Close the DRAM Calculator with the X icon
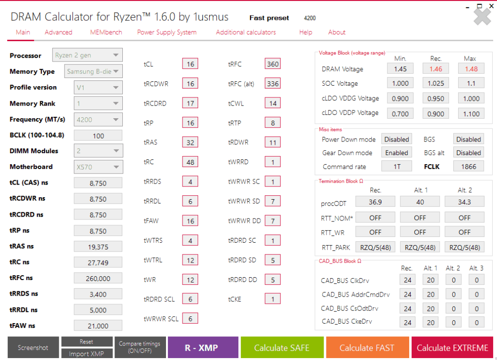497x360 pixels. pyautogui.click(x=482, y=17)
